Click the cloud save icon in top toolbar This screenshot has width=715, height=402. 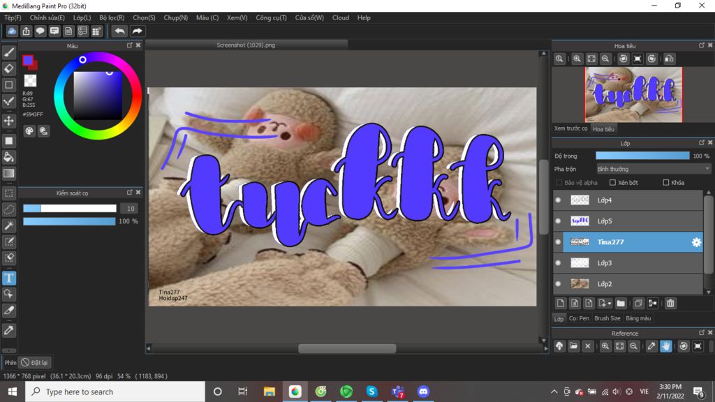12,31
